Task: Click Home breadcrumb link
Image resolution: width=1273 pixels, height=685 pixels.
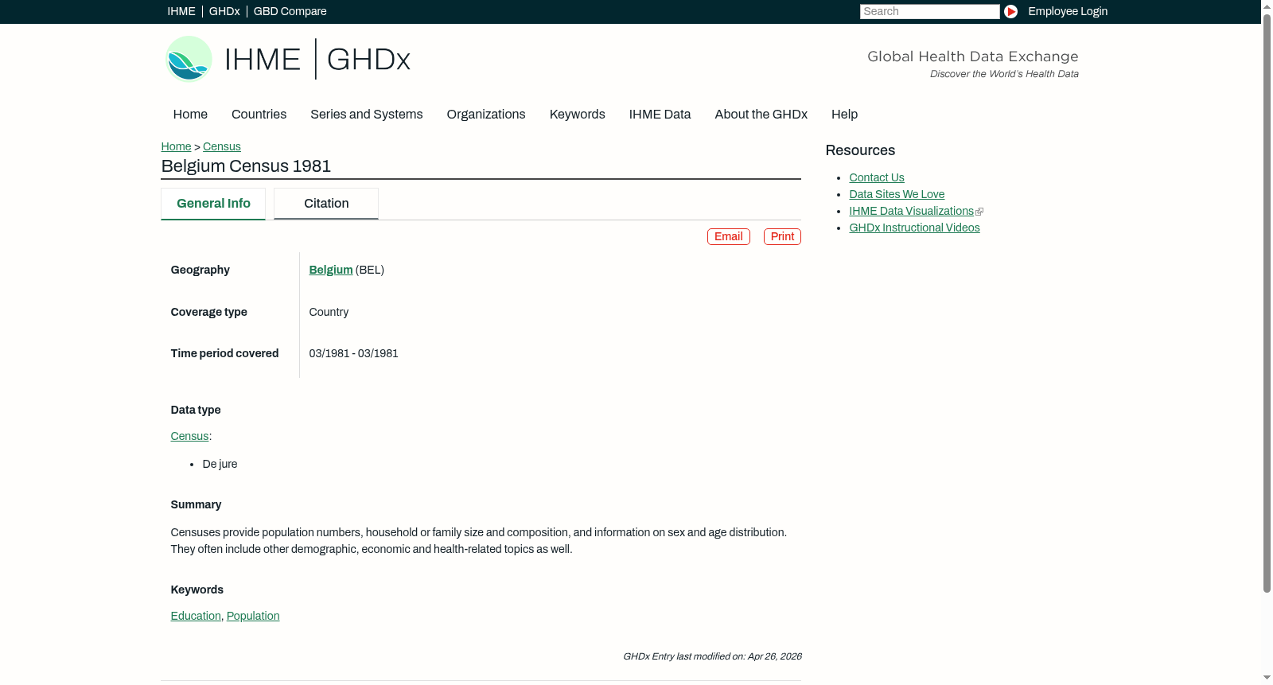Action: click(176, 146)
